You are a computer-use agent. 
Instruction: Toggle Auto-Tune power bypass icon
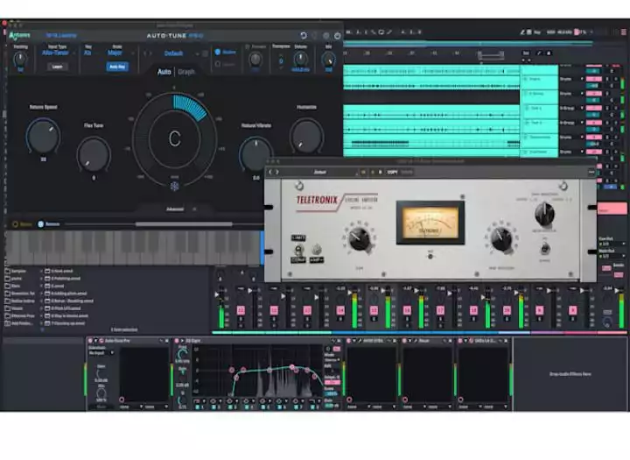(x=338, y=36)
